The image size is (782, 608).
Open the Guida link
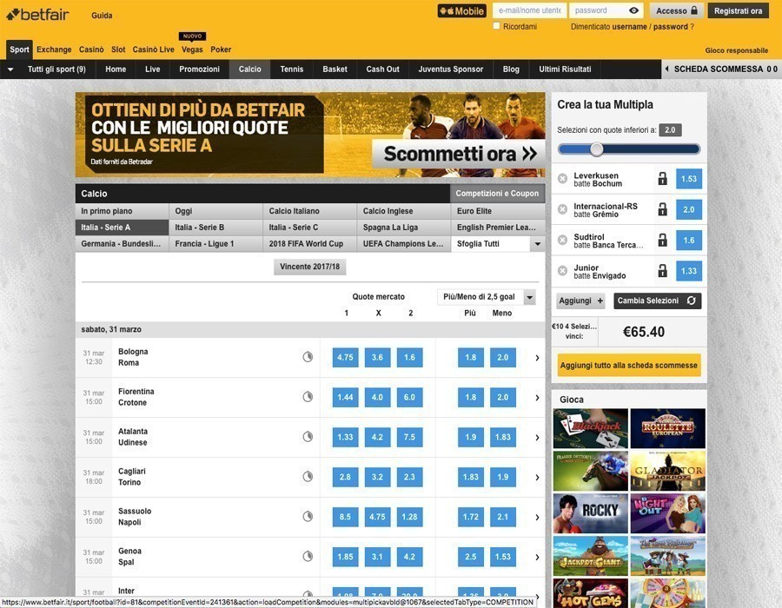(x=102, y=16)
